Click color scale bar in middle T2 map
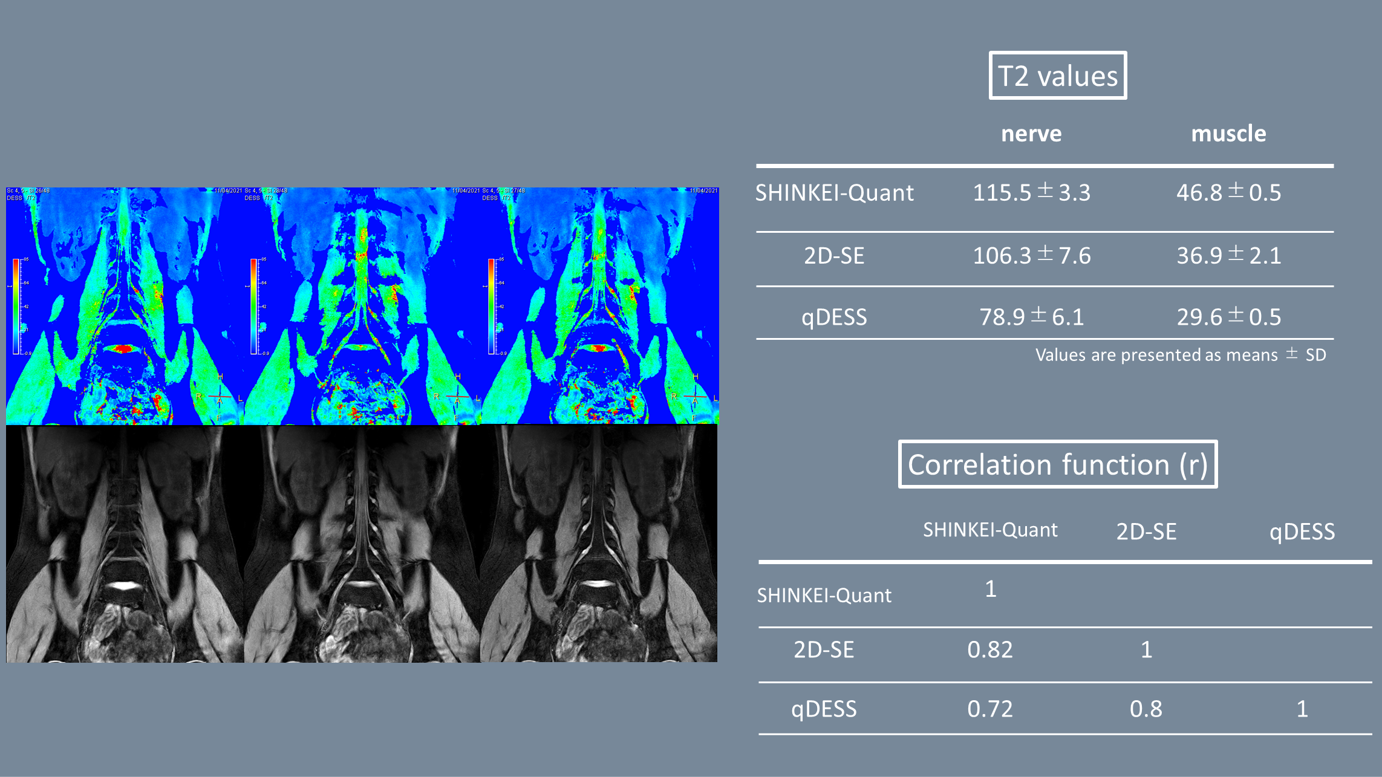The image size is (1382, 777). tap(254, 306)
